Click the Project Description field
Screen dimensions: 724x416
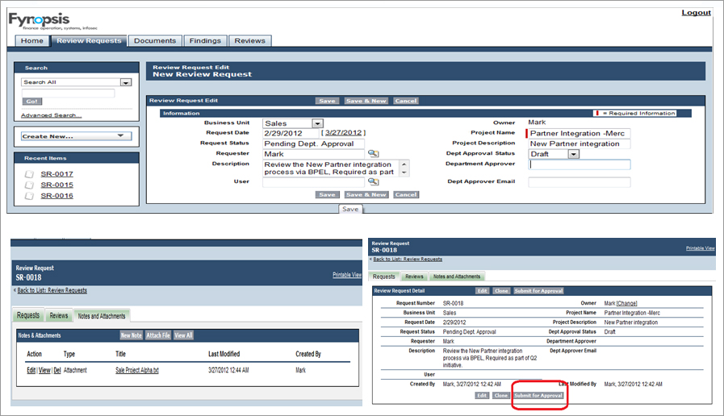pyautogui.click(x=579, y=144)
